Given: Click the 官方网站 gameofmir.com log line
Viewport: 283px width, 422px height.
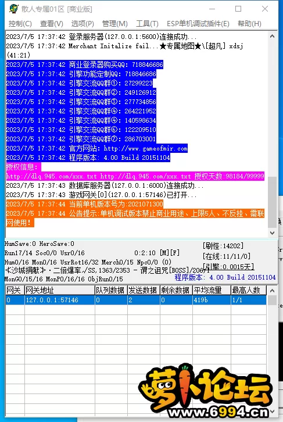Looking at the screenshot, I should coord(97,148).
